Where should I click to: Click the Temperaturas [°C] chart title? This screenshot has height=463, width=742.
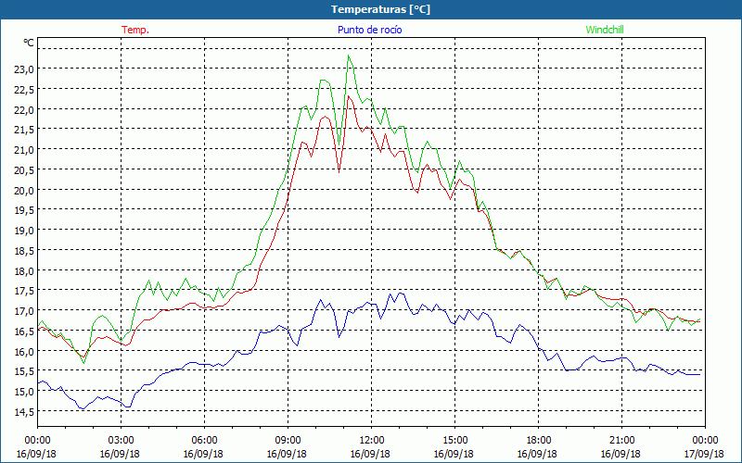pos(380,9)
